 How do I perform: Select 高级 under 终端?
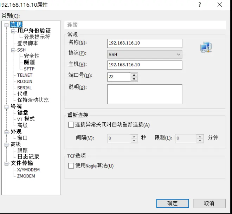(22, 125)
